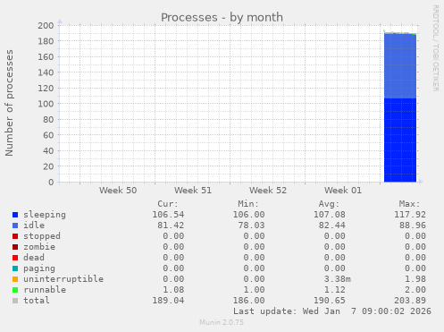The image size is (444, 332).
Task: Click total minimum value 186.00
Action: pos(248,301)
